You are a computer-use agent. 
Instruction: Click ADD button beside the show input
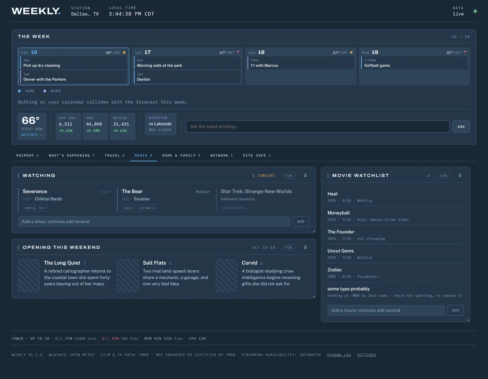click(301, 222)
